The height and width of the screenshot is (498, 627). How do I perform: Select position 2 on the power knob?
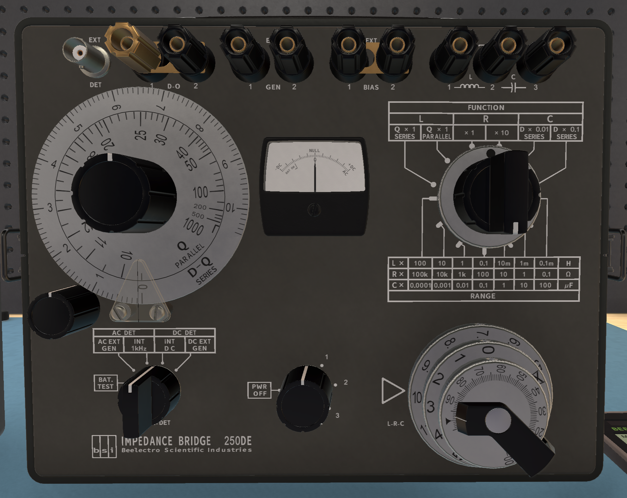click(346, 382)
